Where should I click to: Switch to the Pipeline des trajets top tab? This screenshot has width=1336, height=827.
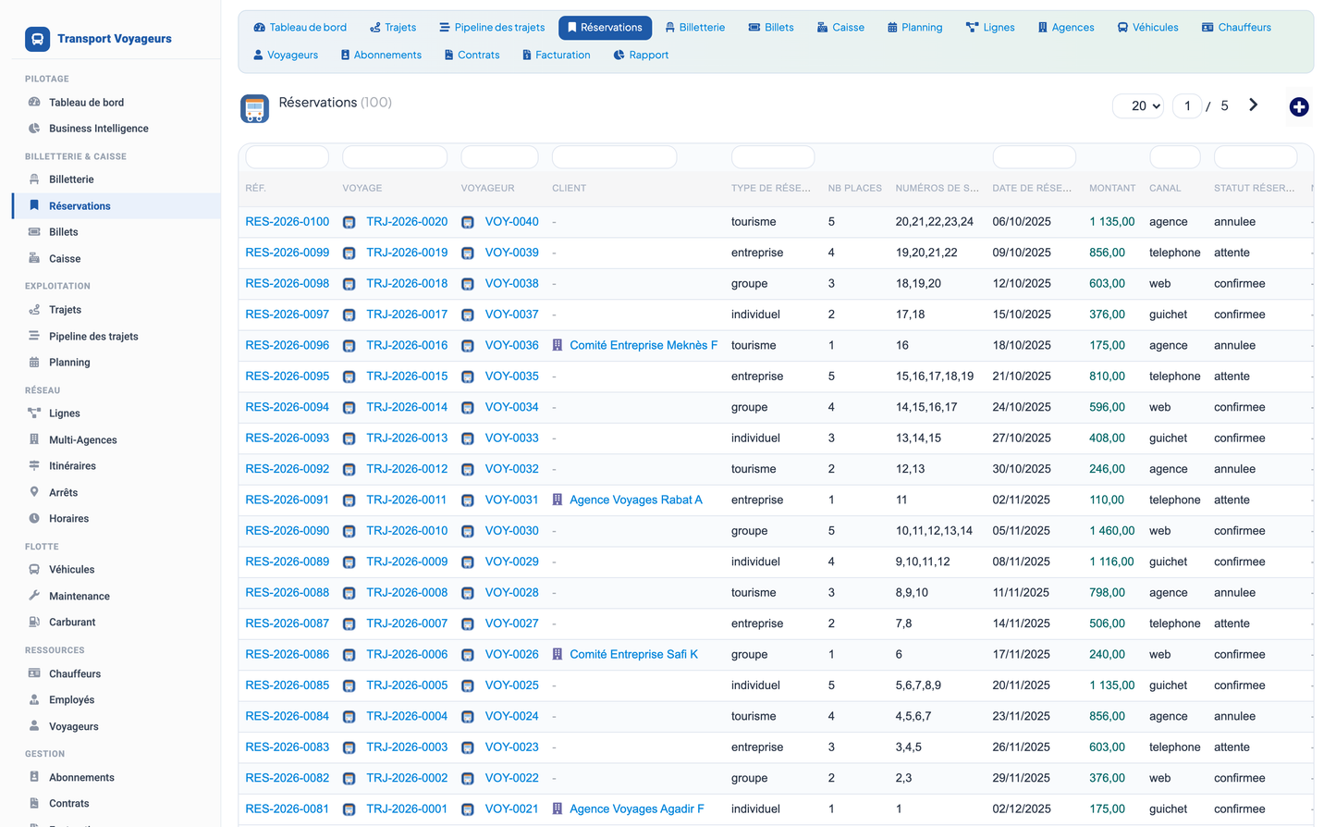click(x=492, y=28)
